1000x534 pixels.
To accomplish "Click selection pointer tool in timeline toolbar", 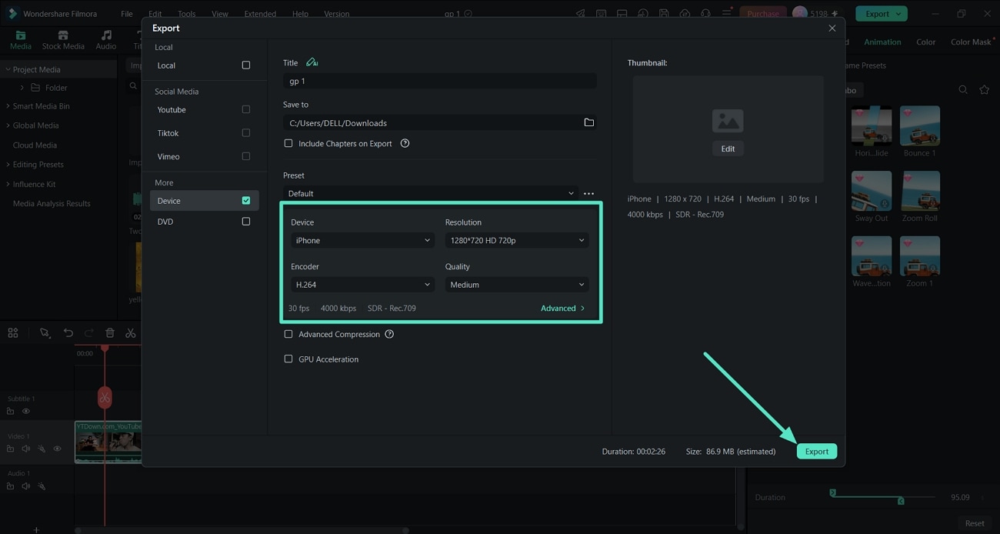I will click(45, 332).
